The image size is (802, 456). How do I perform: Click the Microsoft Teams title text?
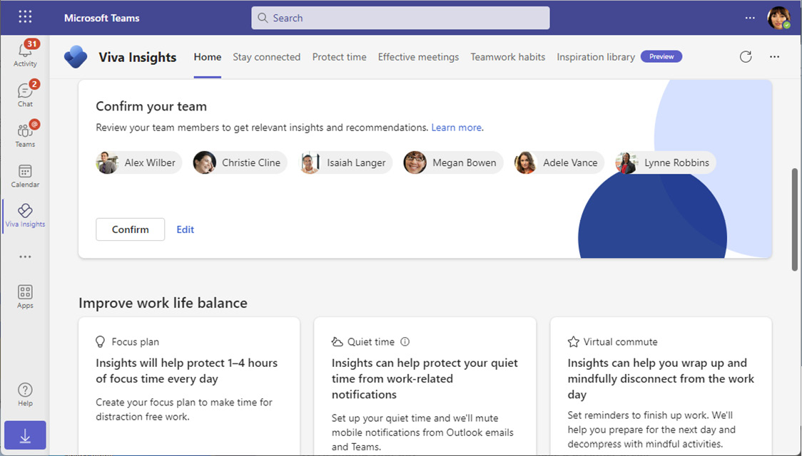coord(102,18)
